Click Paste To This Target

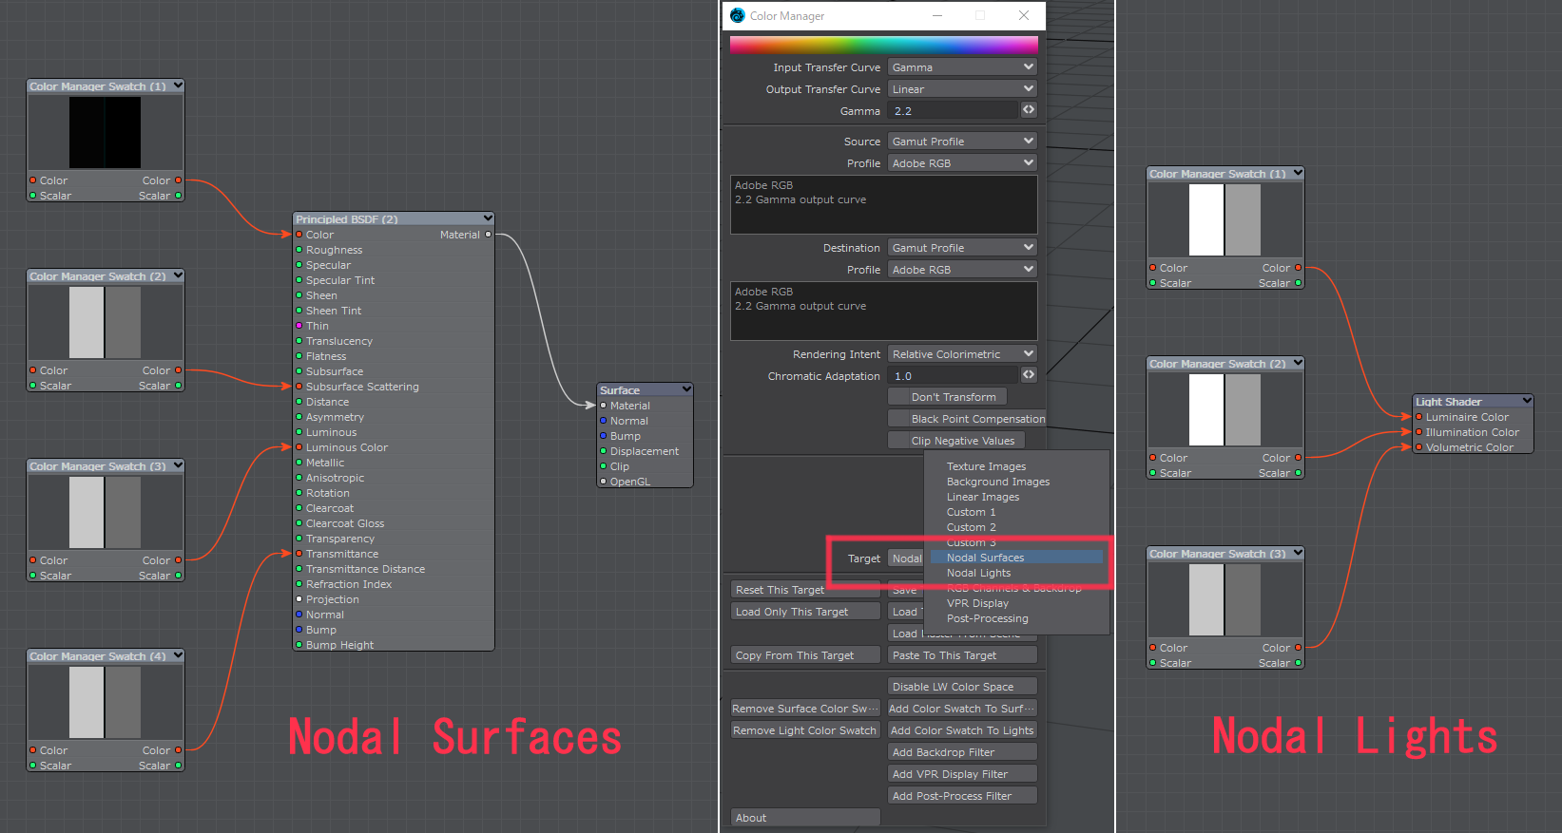[x=962, y=655]
